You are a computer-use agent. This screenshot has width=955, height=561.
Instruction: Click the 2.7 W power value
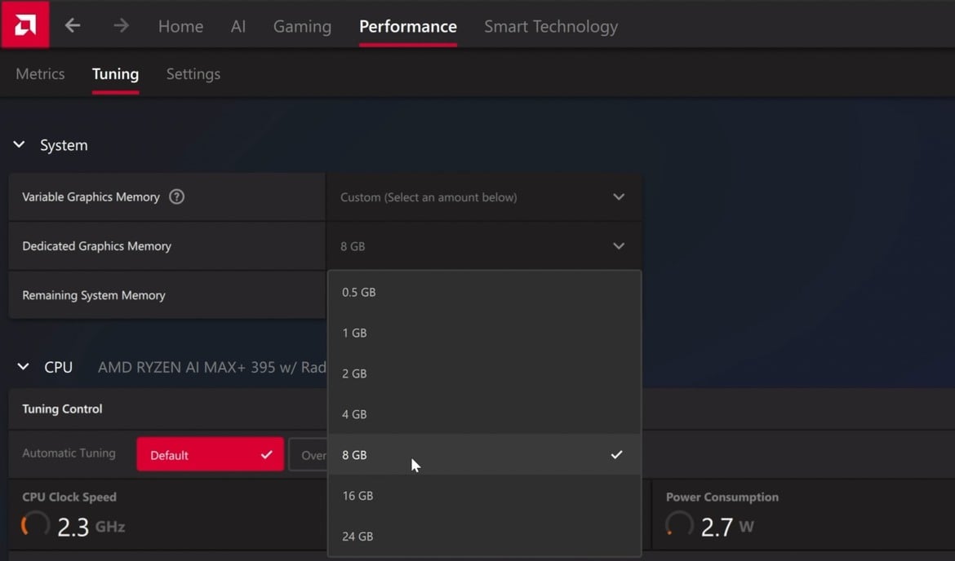point(727,526)
